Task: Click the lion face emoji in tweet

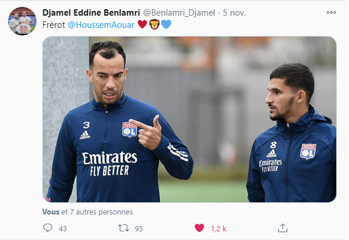Action: click(x=155, y=24)
